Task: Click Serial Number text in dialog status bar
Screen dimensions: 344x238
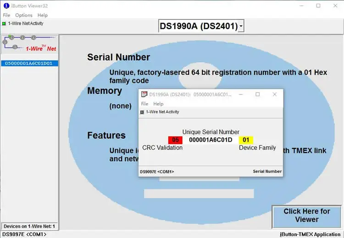Action: (267, 172)
